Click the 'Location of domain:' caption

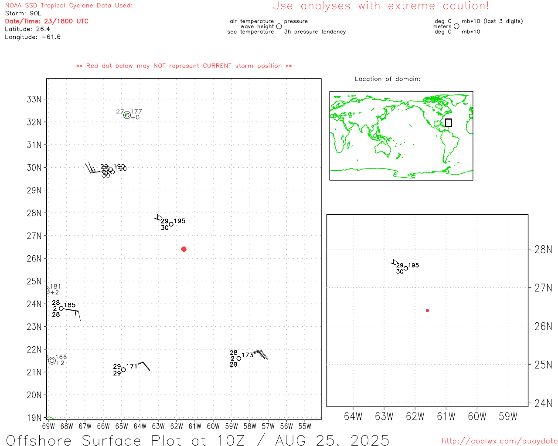(388, 79)
